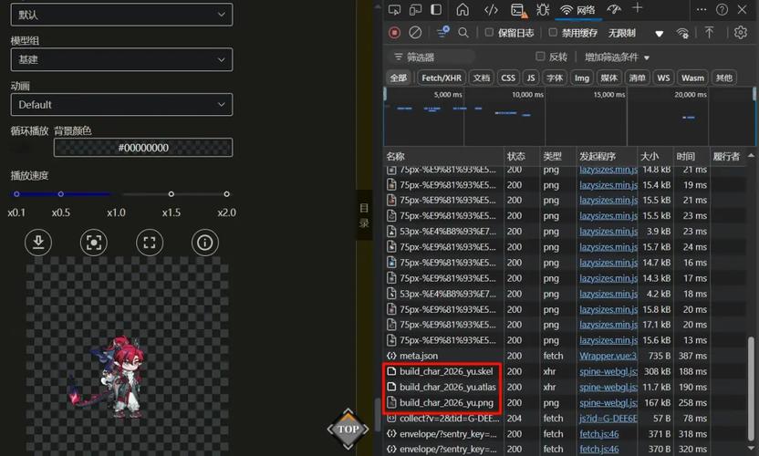Filter requests by JS
Screen dimensions: 759x456
[531, 78]
